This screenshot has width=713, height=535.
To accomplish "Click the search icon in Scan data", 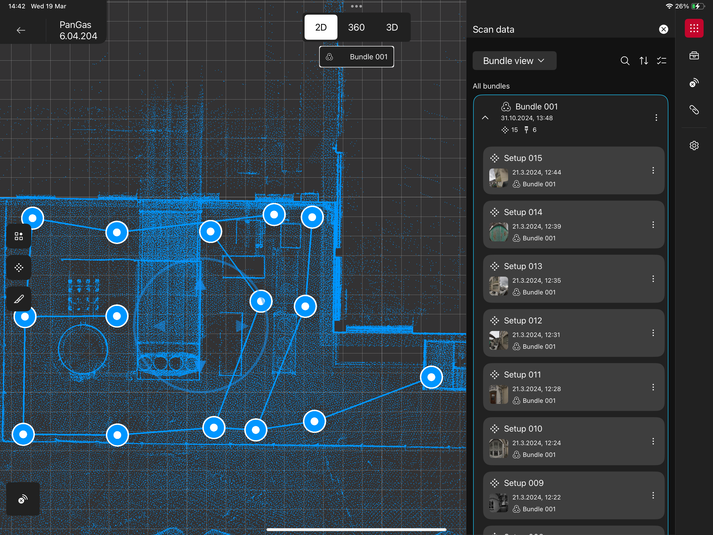I will [x=625, y=61].
